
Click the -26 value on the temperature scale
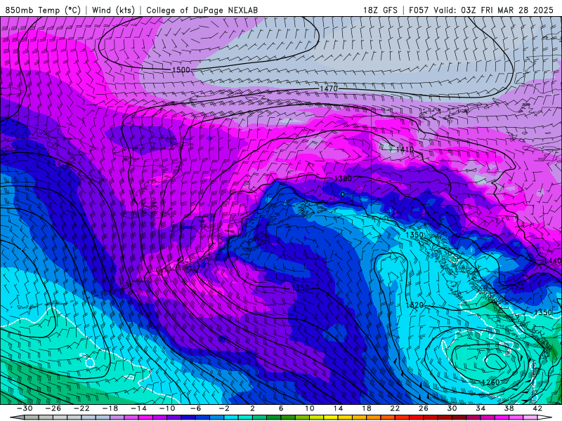[x=53, y=408]
